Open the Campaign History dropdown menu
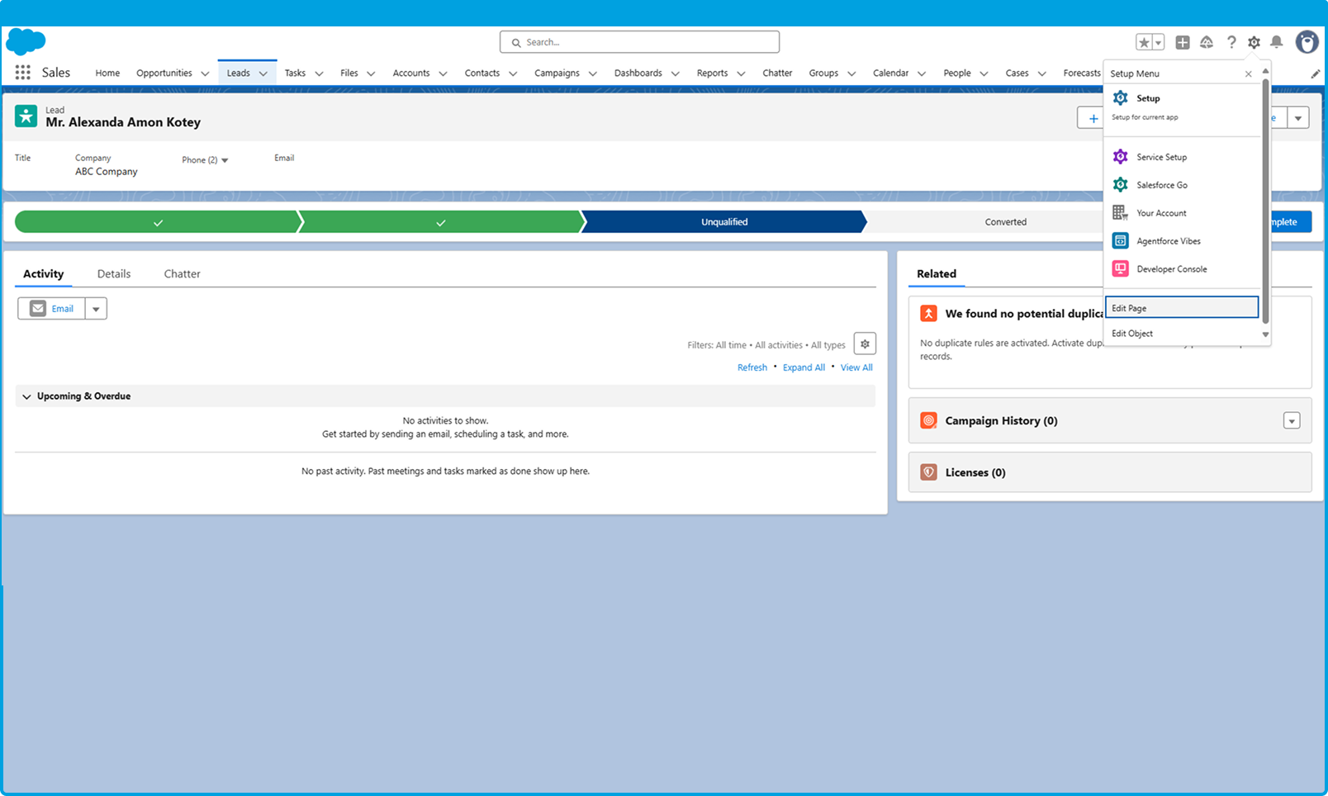The width and height of the screenshot is (1328, 796). (x=1292, y=421)
